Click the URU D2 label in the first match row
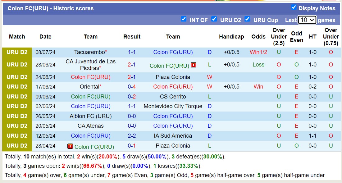The height and width of the screenshot is (183, 342). click(x=17, y=52)
